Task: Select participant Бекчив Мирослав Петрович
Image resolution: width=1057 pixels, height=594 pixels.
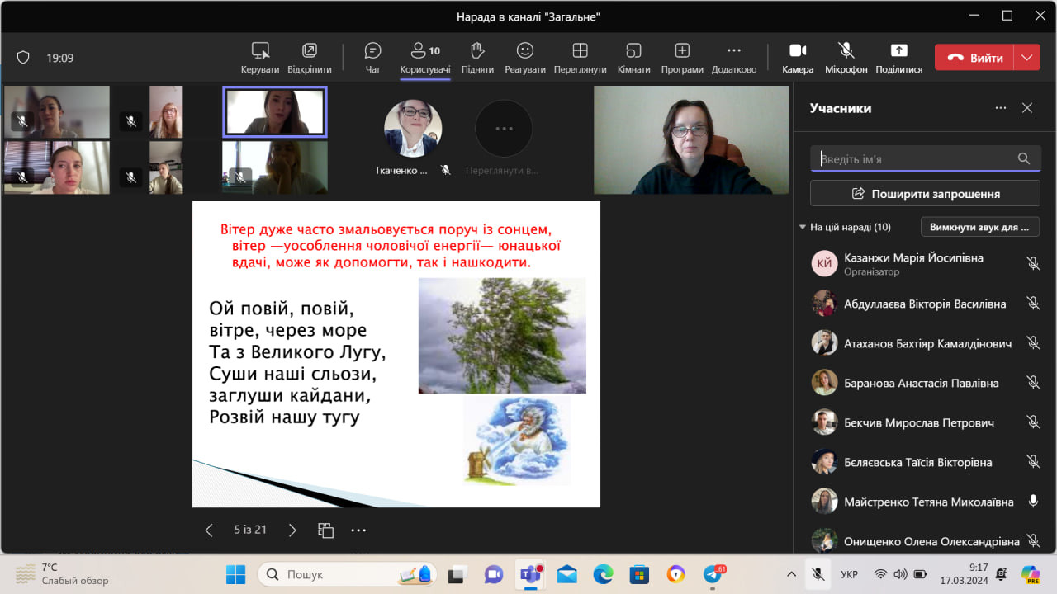Action: (925, 422)
